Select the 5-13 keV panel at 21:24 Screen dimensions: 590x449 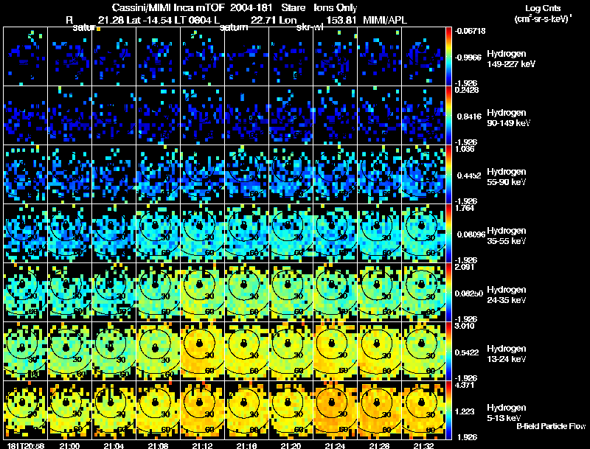[336, 411]
